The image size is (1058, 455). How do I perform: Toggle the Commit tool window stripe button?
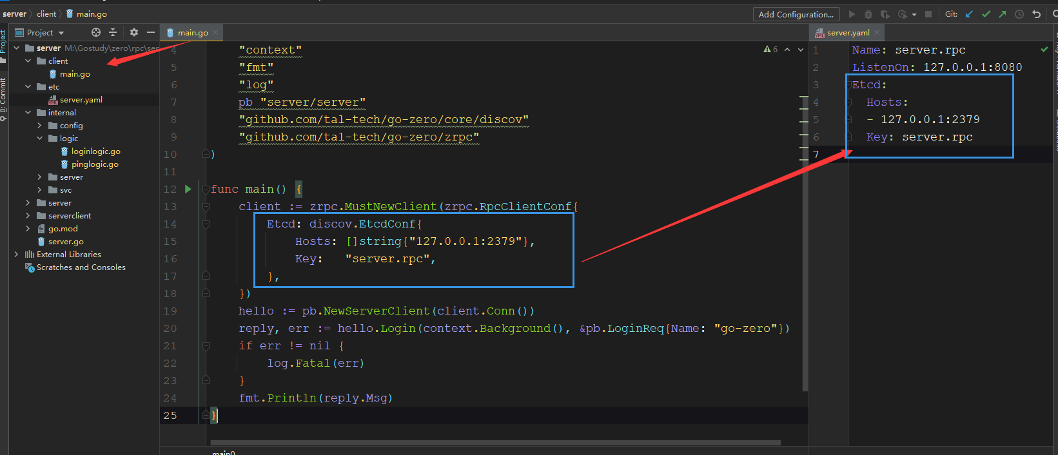coord(3,99)
